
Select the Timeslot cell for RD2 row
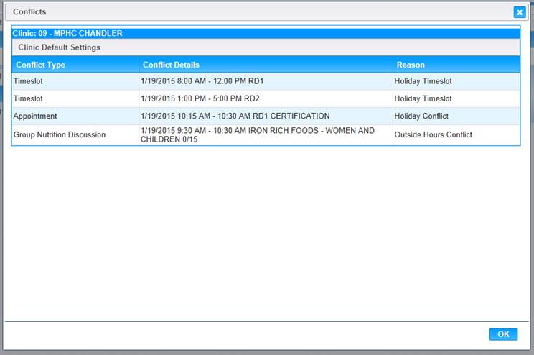(x=75, y=98)
